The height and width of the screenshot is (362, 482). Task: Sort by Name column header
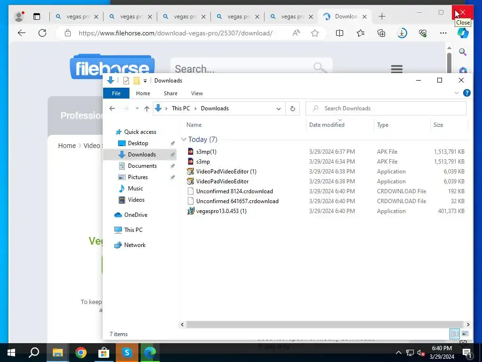pos(194,124)
